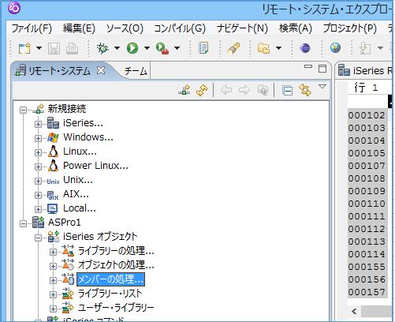Screen dimensions: 395x322
Task: Close the リモート・システム tab
Action: click(101, 70)
